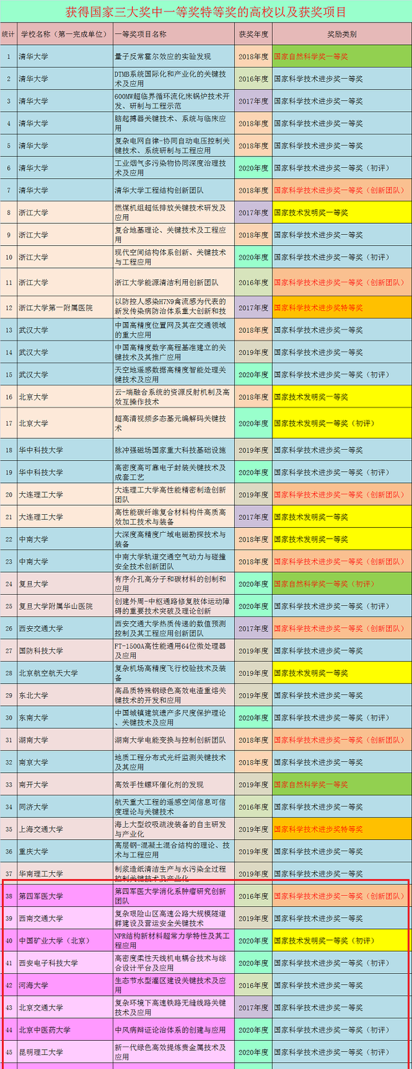The image size is (412, 1069).
Task: Click the 大深度高精度广域电磁勘探 project cell
Action: click(x=174, y=539)
